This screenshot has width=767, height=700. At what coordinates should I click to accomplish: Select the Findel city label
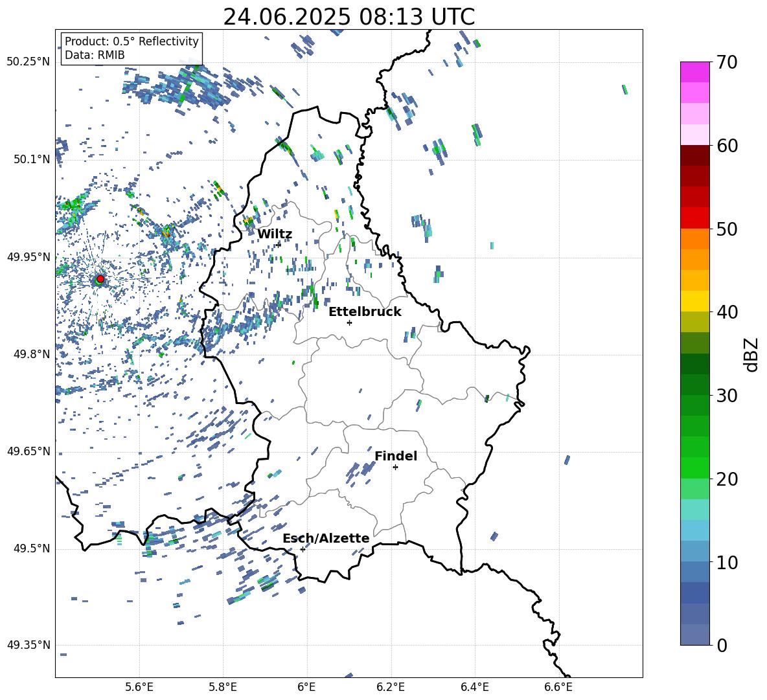pos(396,456)
